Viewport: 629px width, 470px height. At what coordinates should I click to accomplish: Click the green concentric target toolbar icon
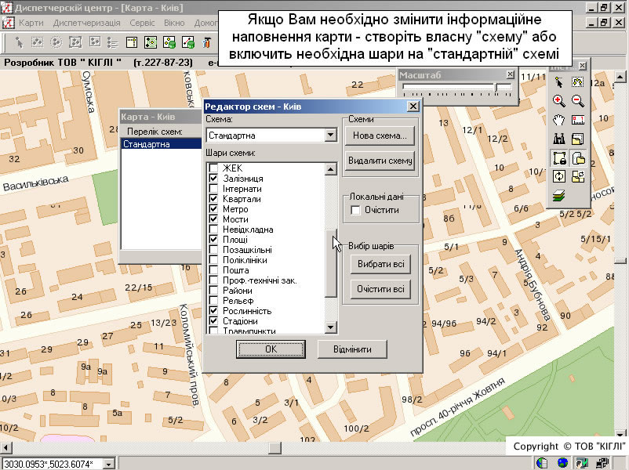click(x=151, y=42)
